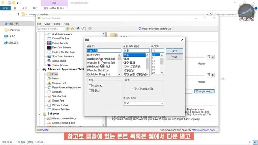
Task: Click Explorer's up one level arrow
Action: point(18,14)
